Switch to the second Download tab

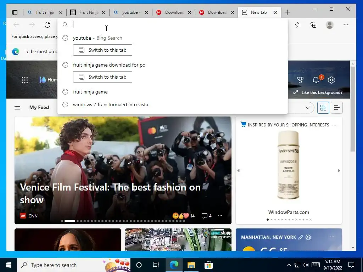click(217, 12)
